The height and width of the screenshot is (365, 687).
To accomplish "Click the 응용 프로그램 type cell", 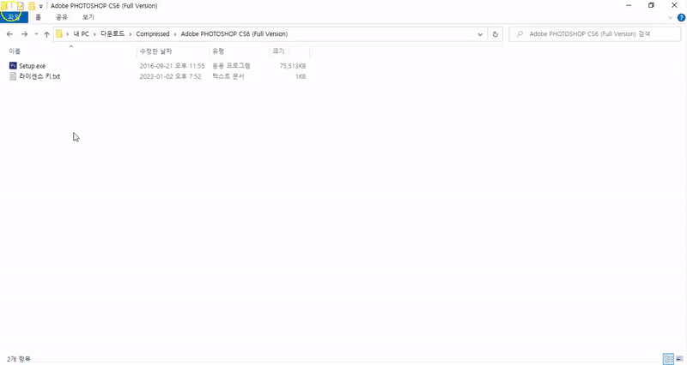I will (231, 66).
